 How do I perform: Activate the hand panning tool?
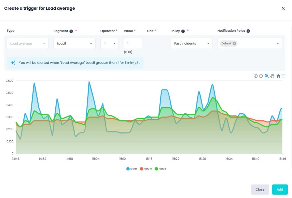(x=272, y=76)
